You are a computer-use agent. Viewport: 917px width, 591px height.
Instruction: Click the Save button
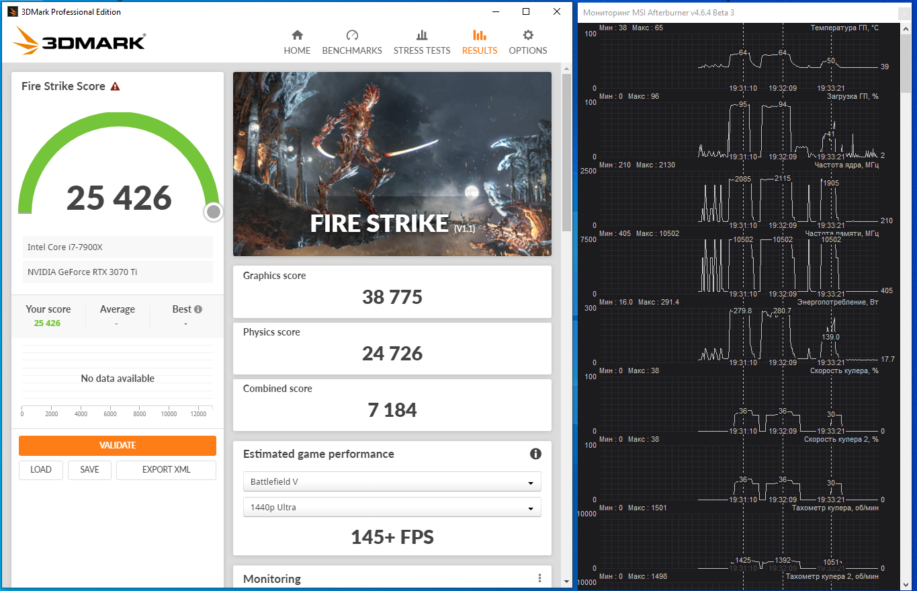[89, 470]
